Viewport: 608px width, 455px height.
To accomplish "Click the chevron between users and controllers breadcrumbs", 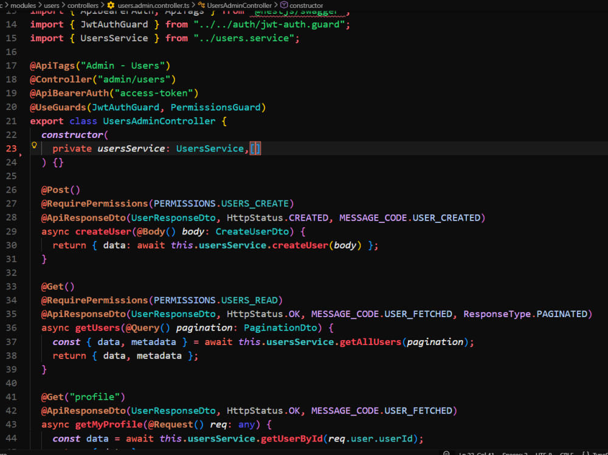I will pos(63,5).
